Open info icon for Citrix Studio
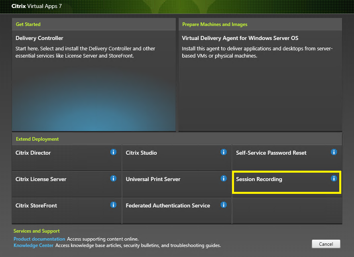This screenshot has height=257, width=354. (x=224, y=152)
